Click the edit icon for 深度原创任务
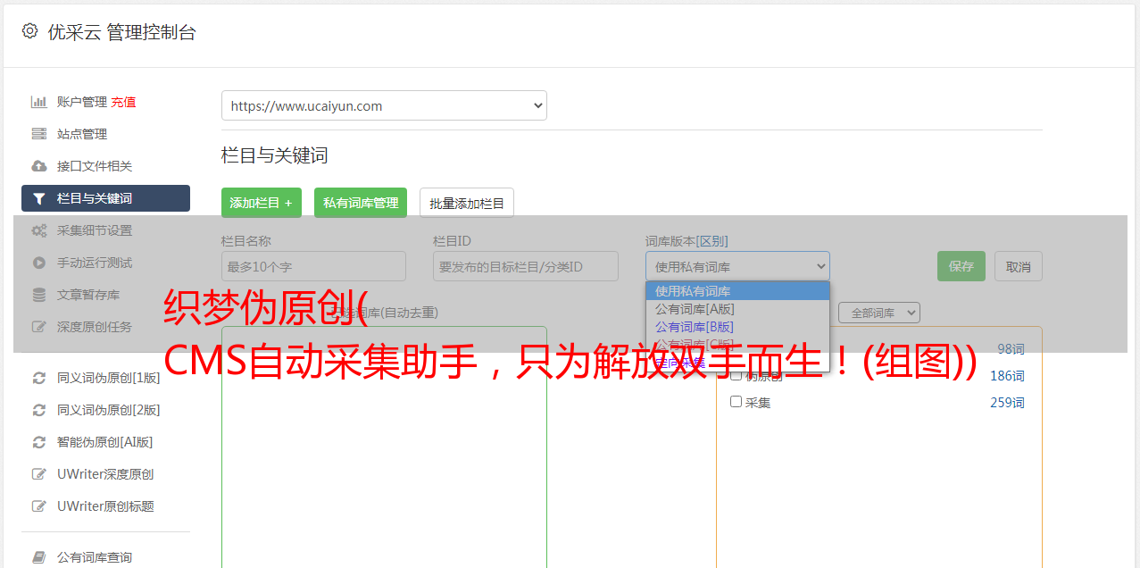This screenshot has height=568, width=1140. 39,327
